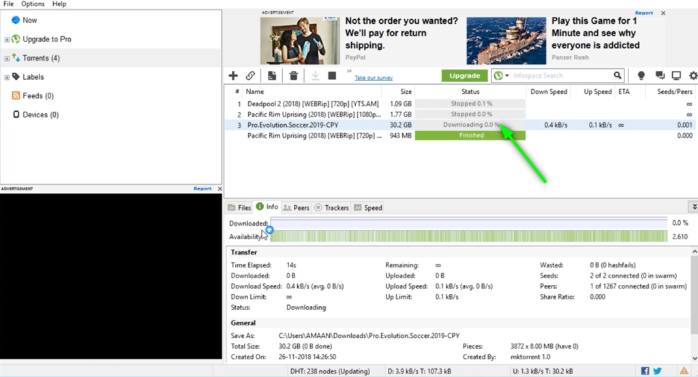Click the Add Torrent plus icon
The width and height of the screenshot is (698, 377).
[233, 76]
